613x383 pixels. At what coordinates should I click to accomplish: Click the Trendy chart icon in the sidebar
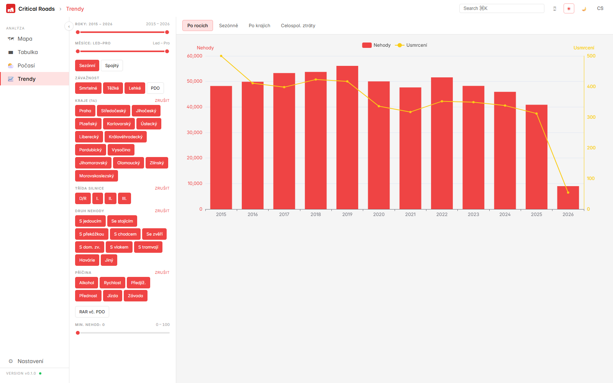11,79
